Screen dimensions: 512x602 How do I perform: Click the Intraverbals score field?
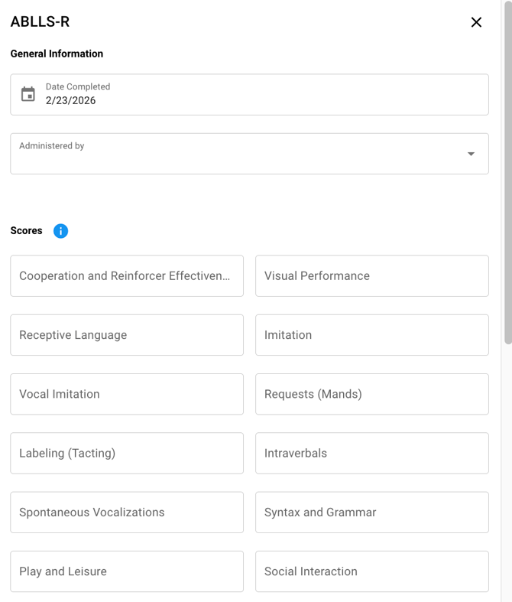click(x=371, y=453)
